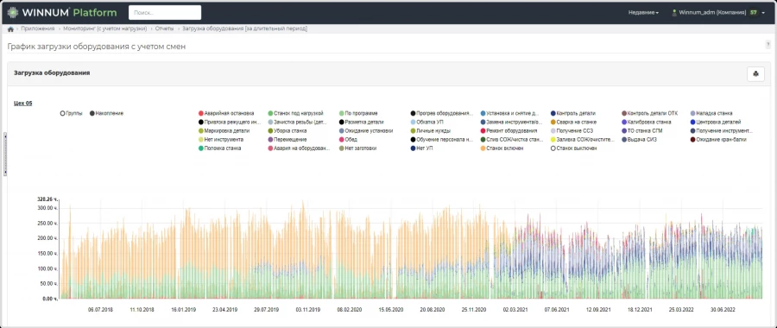777x328 pixels.
Task: Toggle the Станок включен legend marker
Action: pos(483,148)
